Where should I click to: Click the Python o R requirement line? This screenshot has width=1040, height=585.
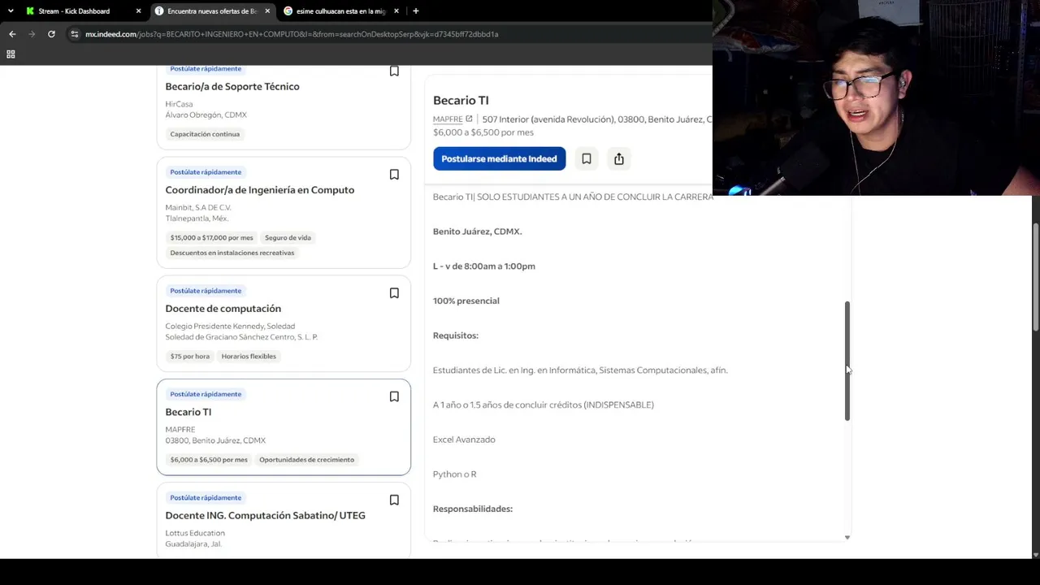(x=455, y=474)
